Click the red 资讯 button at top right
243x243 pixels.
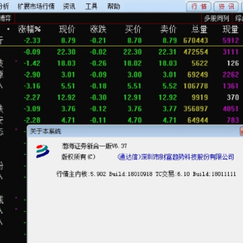(x=226, y=7)
